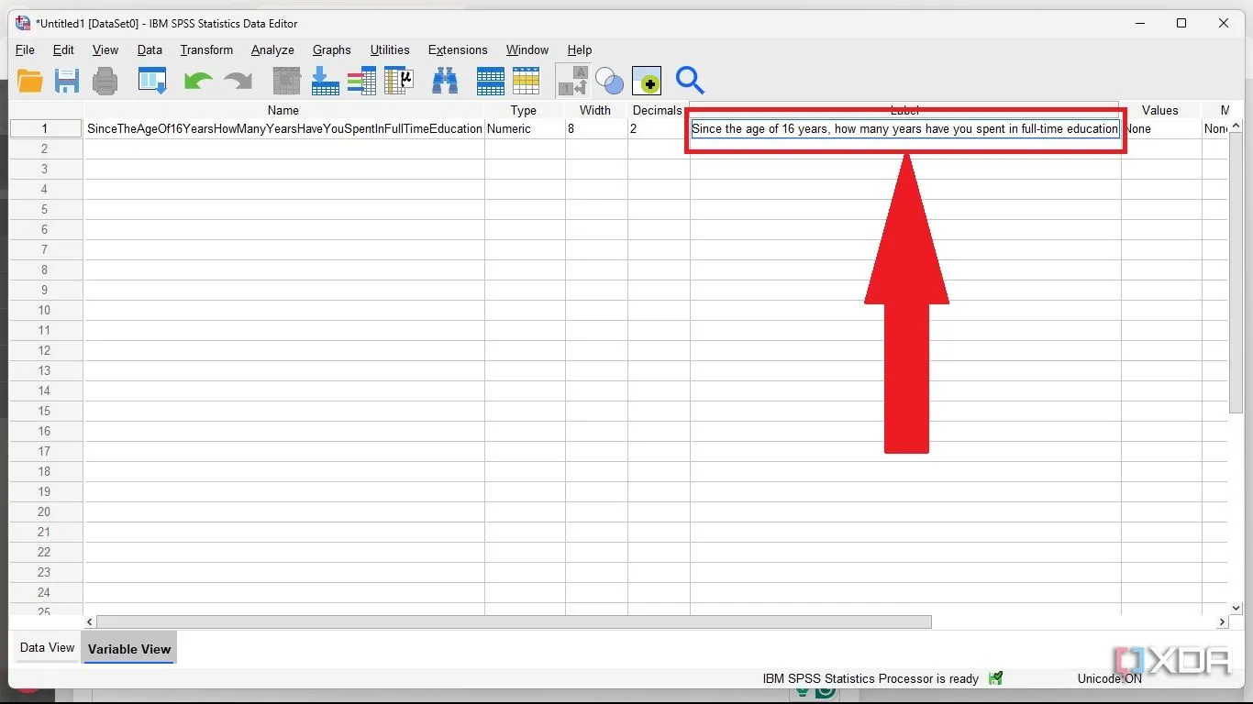Undo the last action with the green arrow

[197, 81]
